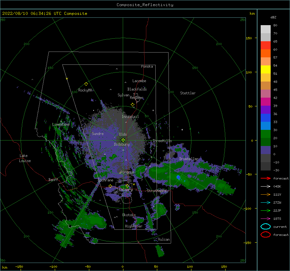Select the Stettler place label
Image resolution: width=290 pixels, height=271 pixels.
[x=188, y=93]
